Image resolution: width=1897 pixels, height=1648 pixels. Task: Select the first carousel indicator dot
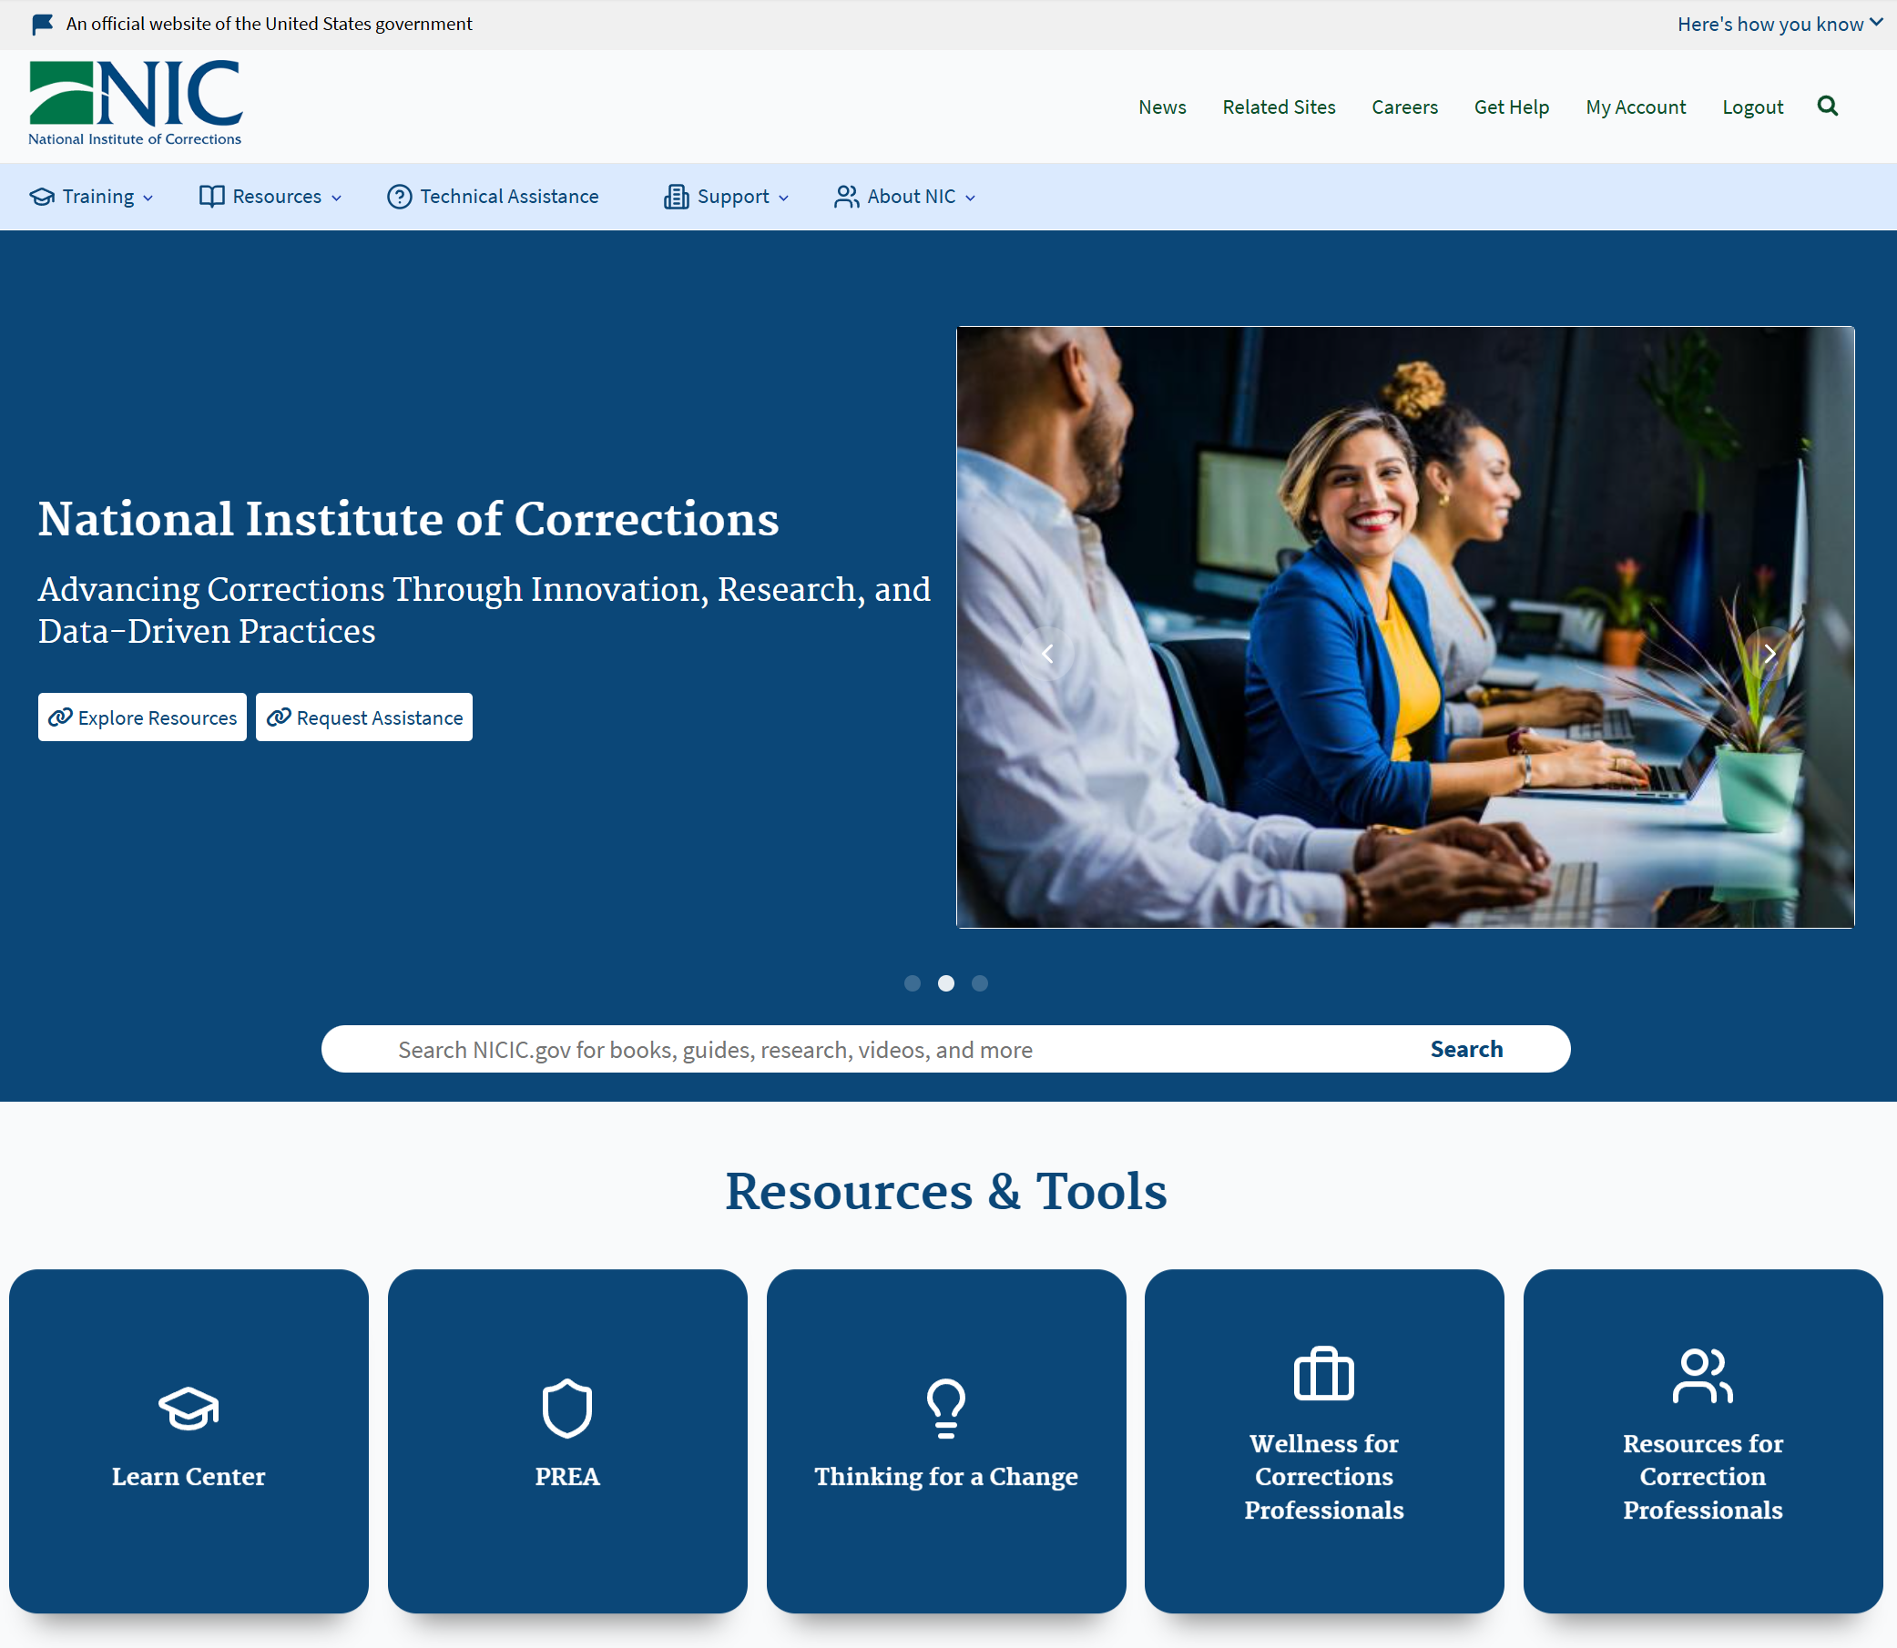[x=912, y=983]
